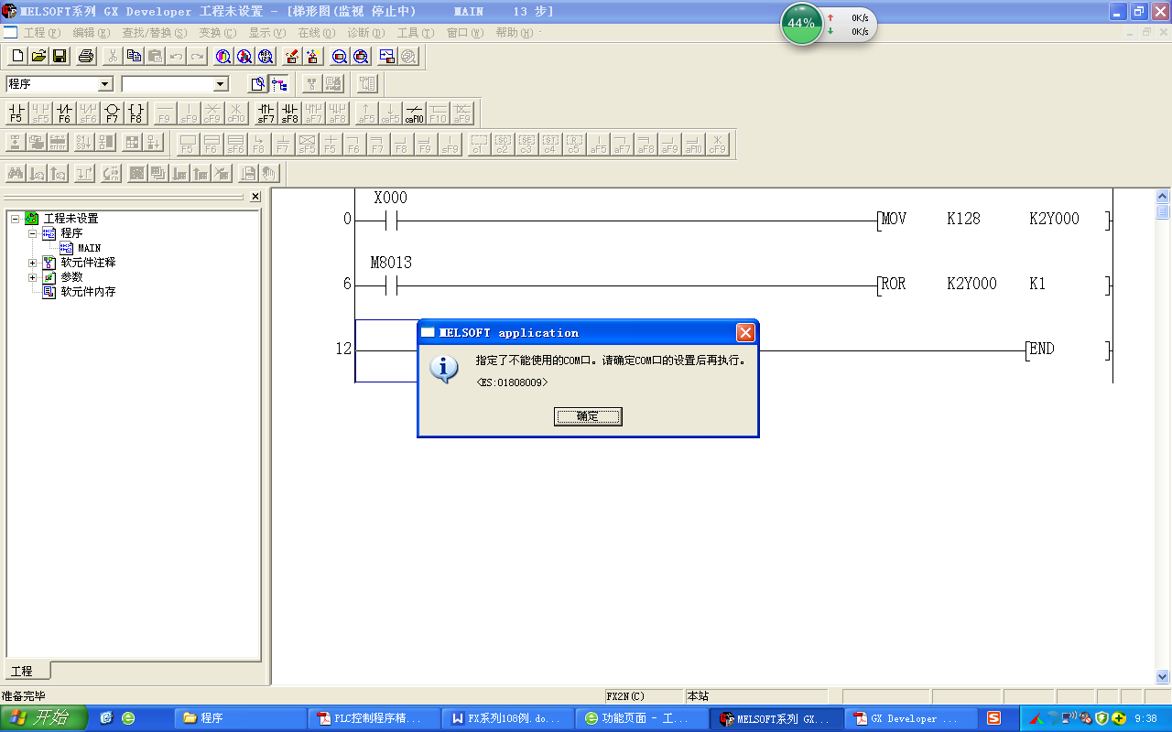Click the 确定 button in dialog
The width and height of the screenshot is (1172, 732).
point(588,416)
